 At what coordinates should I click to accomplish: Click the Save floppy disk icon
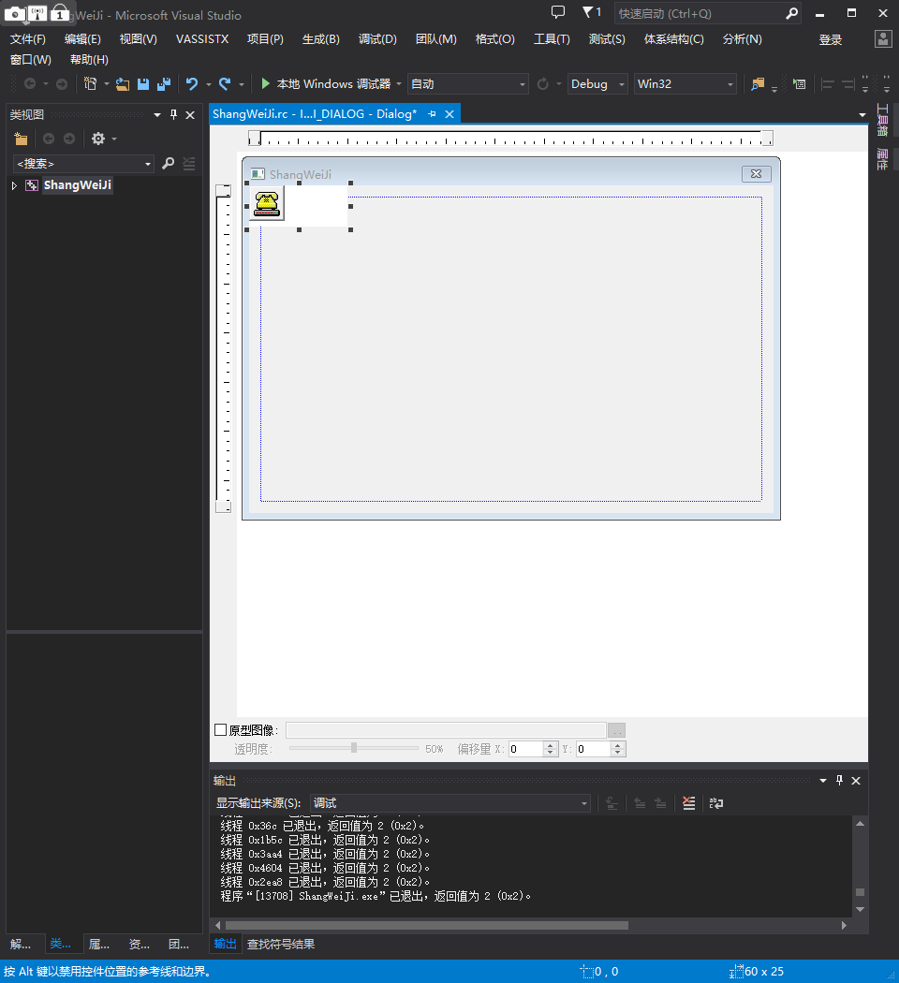tap(143, 84)
